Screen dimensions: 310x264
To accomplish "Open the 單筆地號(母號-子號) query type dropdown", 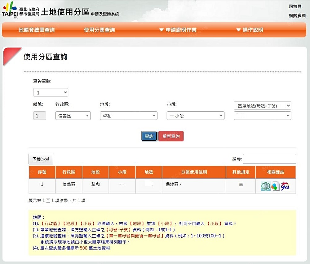I will click(262, 106).
